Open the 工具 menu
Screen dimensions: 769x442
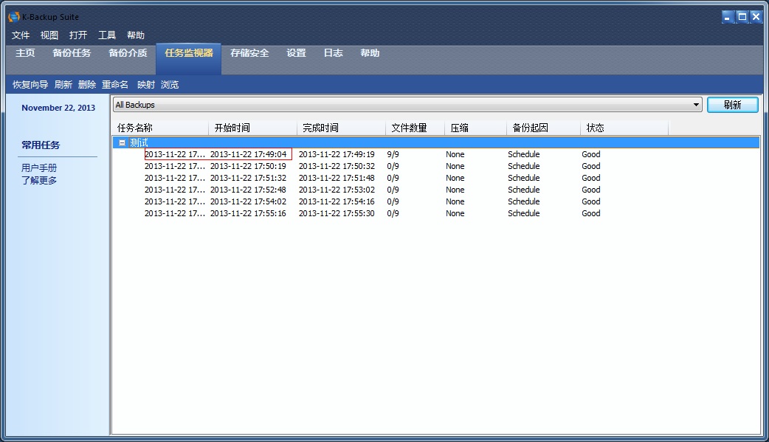tap(107, 35)
